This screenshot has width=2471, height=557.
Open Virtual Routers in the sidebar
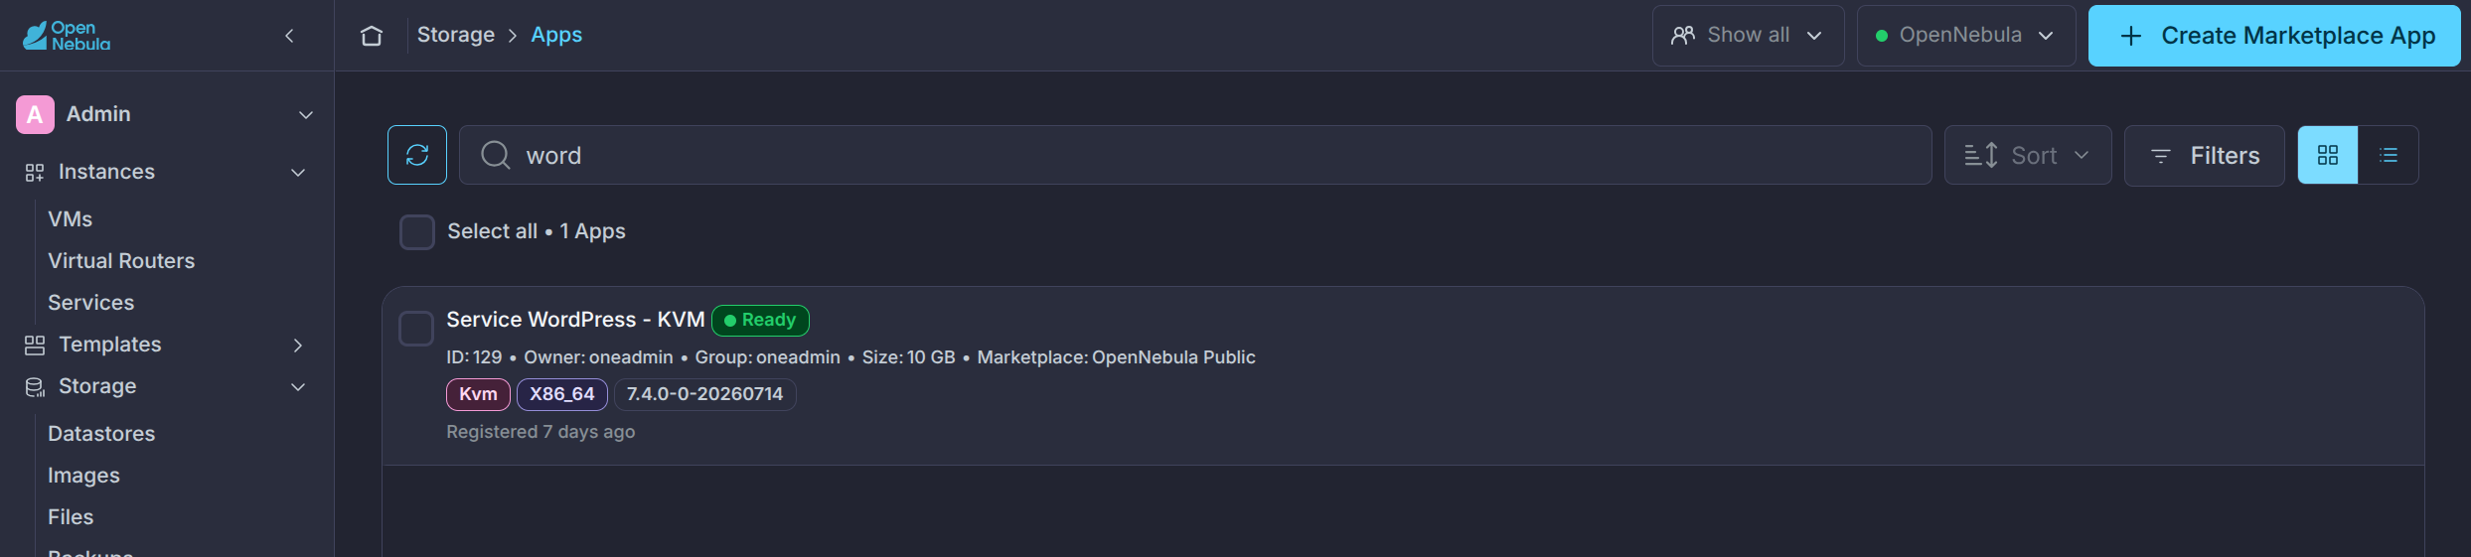click(121, 261)
